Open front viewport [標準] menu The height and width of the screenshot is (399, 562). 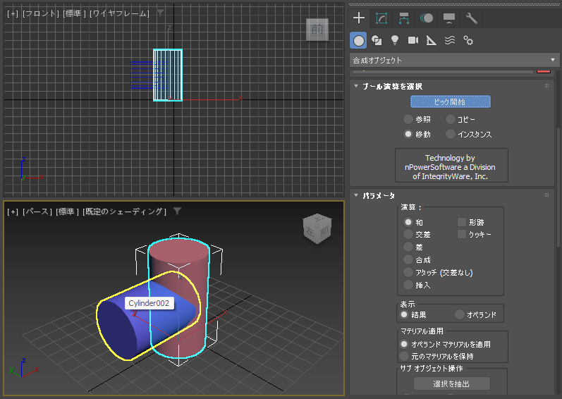pyautogui.click(x=75, y=13)
